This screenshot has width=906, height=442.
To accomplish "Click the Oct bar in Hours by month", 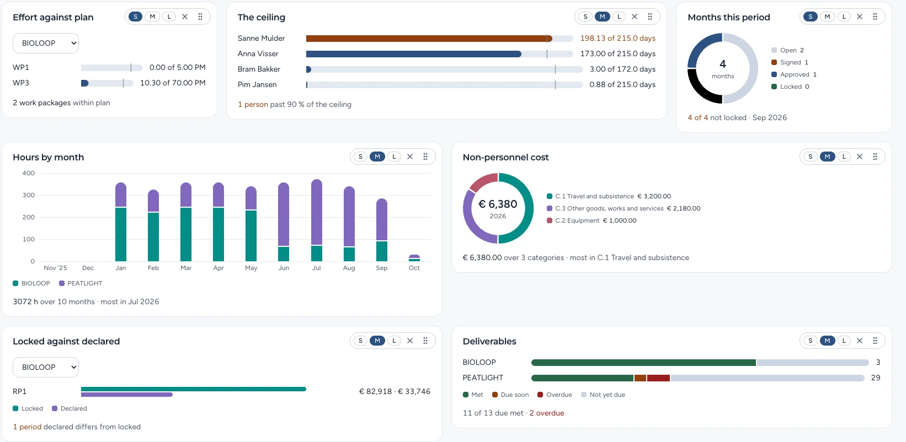I will [x=414, y=258].
